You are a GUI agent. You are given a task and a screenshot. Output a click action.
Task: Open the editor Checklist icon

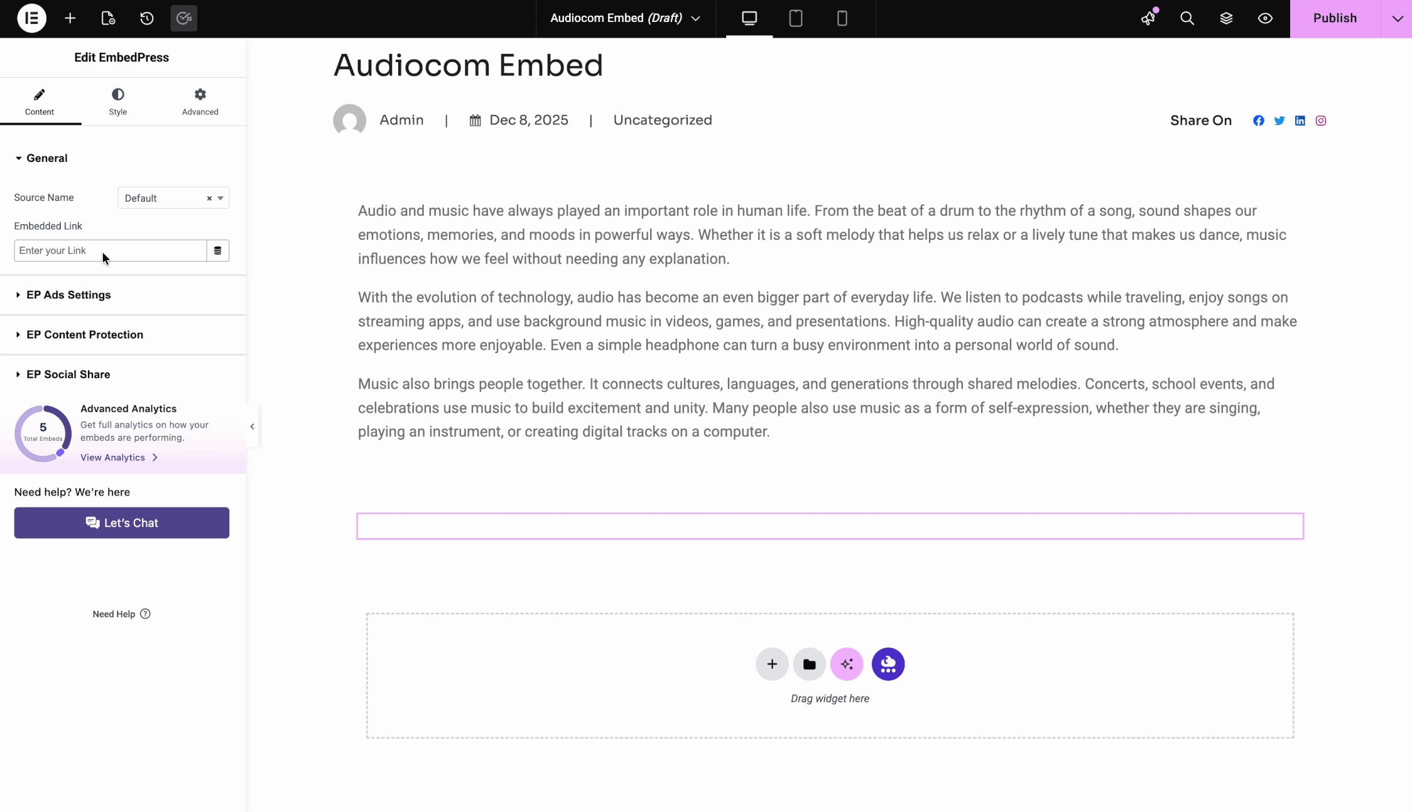click(183, 18)
